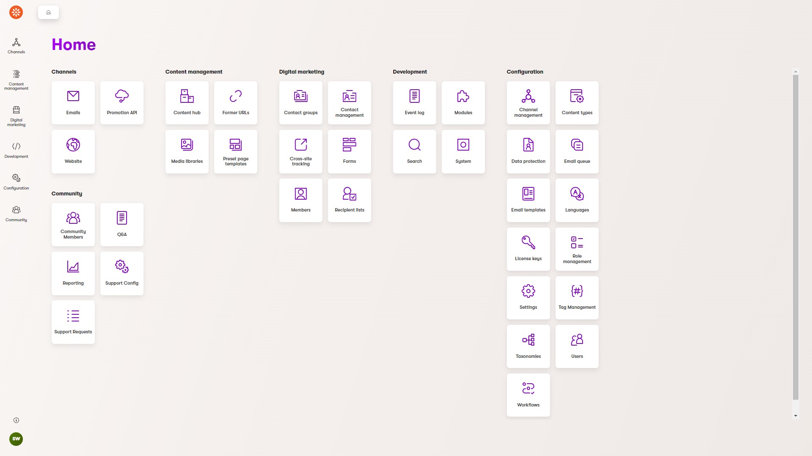
Task: Select Content management in the left sidebar
Action: [16, 80]
